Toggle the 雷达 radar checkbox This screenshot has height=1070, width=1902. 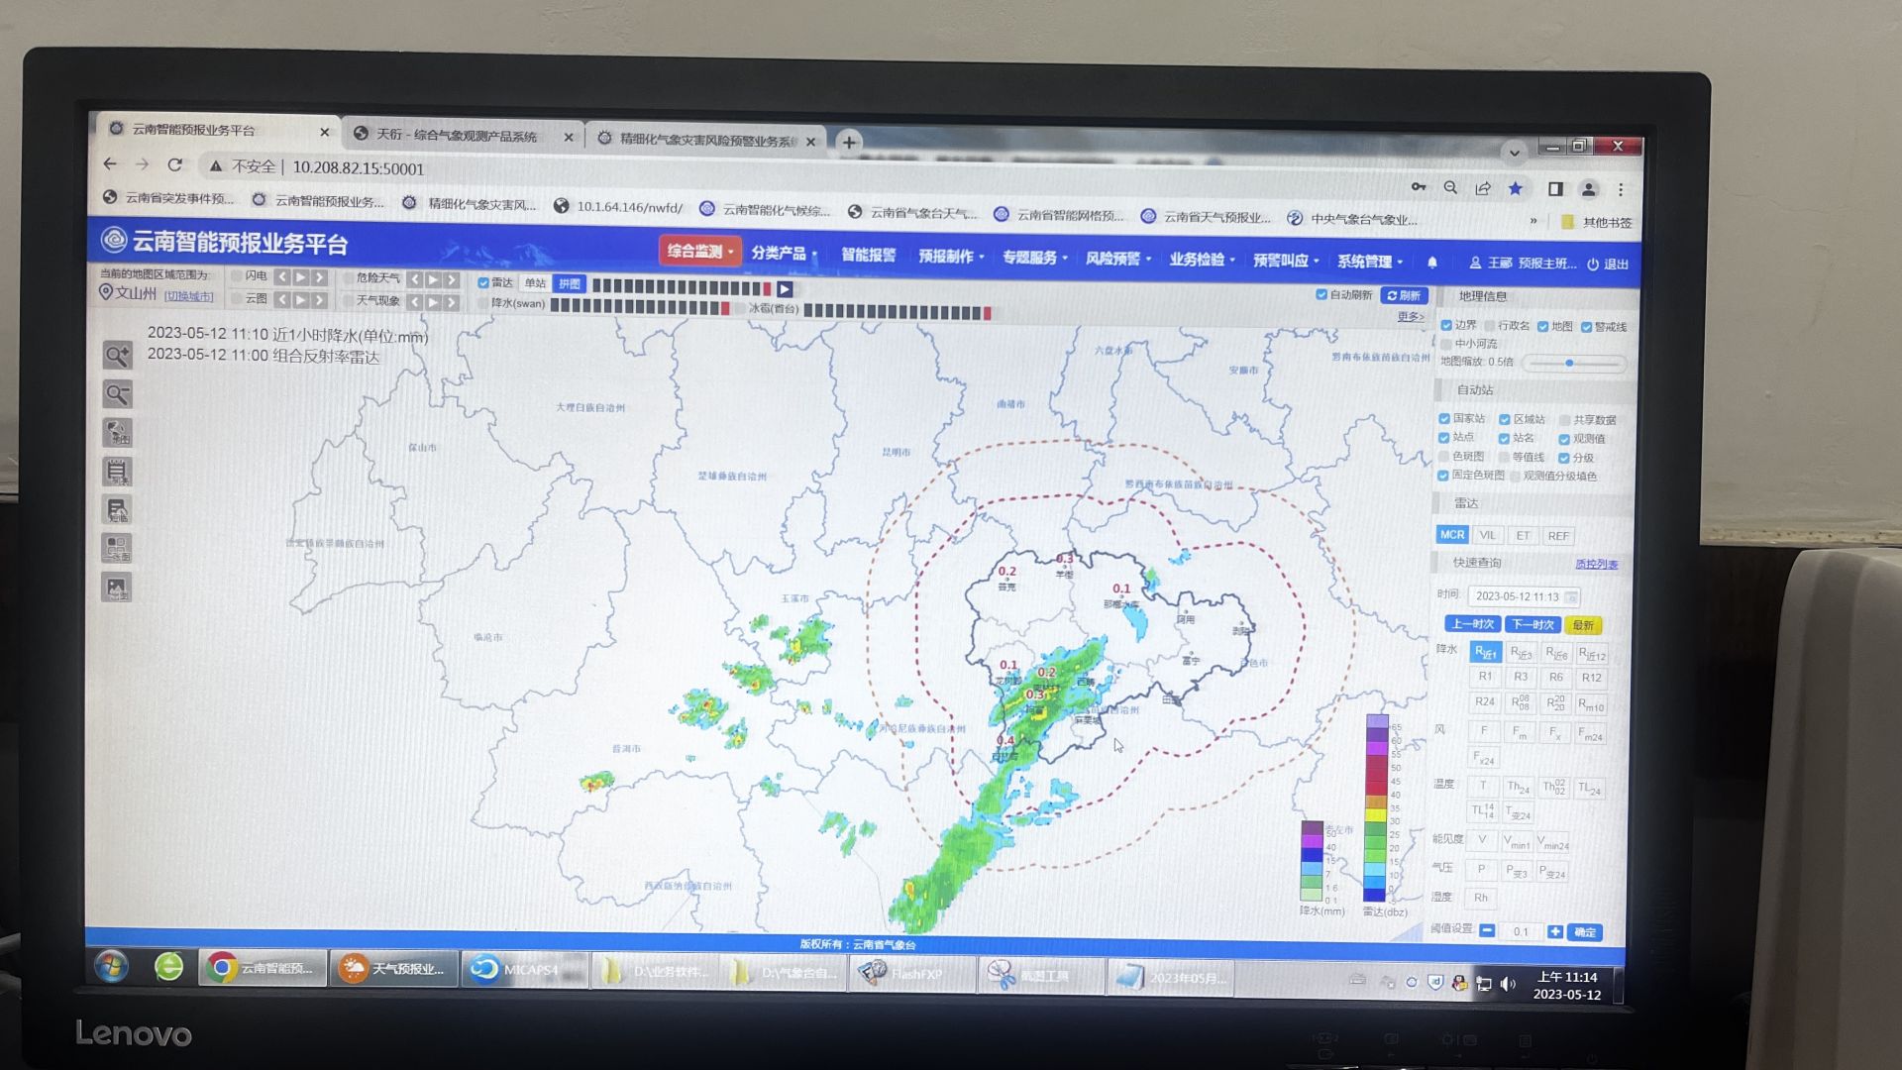(x=483, y=282)
